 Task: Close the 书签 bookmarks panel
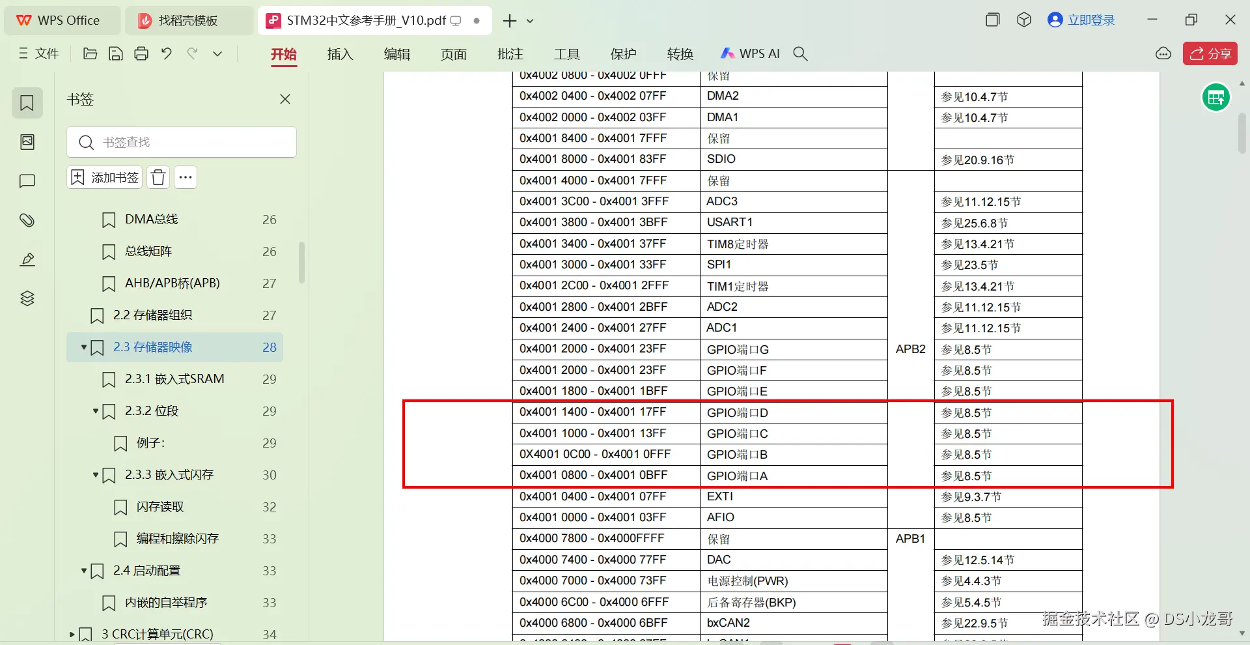(x=285, y=99)
